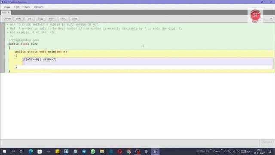Viewport: 275px width, 155px height.
Task: Click the '//Programming Code' comment
Action: tap(24, 40)
